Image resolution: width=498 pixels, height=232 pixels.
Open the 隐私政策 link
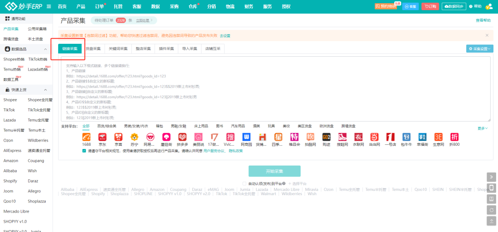point(236,151)
